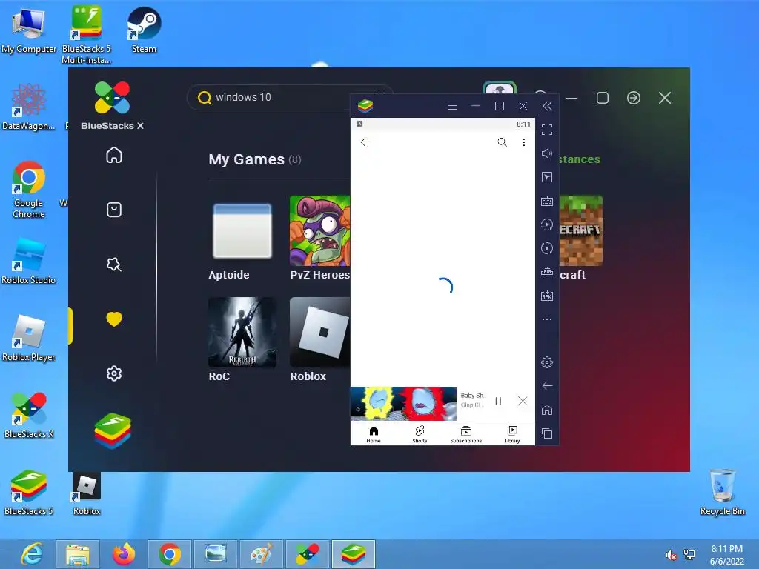The width and height of the screenshot is (759, 569).
Task: Open keyboard controls icon in player toolbar
Action: click(x=547, y=201)
